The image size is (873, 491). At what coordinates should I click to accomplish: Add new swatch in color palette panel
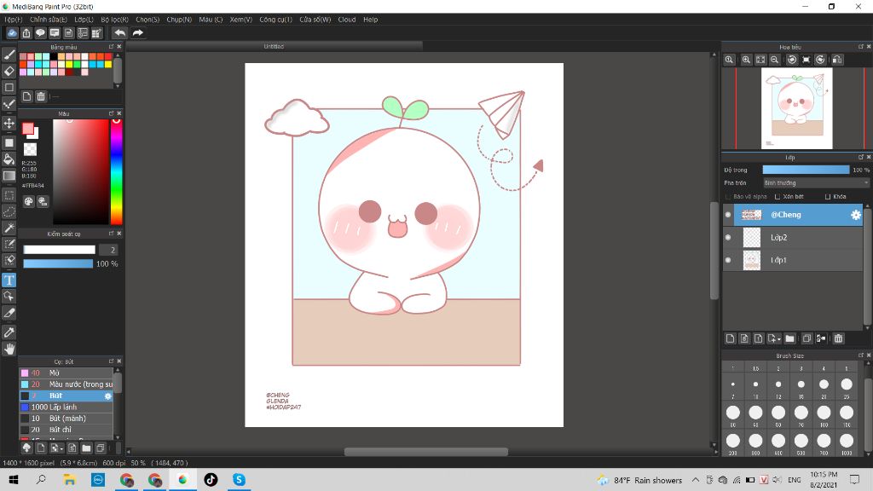click(x=26, y=96)
